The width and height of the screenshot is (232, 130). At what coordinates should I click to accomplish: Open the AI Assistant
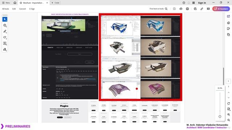tap(221, 9)
